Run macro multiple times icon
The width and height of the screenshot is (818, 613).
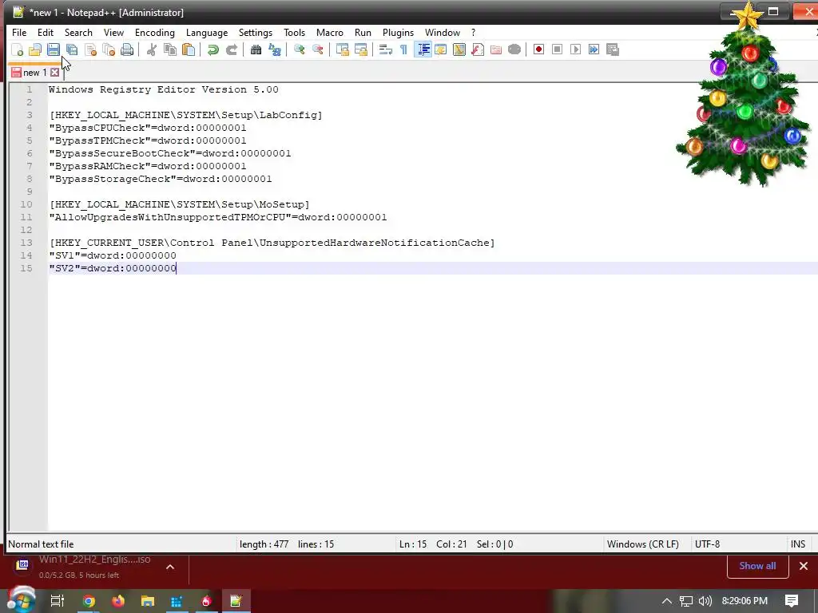pos(594,49)
